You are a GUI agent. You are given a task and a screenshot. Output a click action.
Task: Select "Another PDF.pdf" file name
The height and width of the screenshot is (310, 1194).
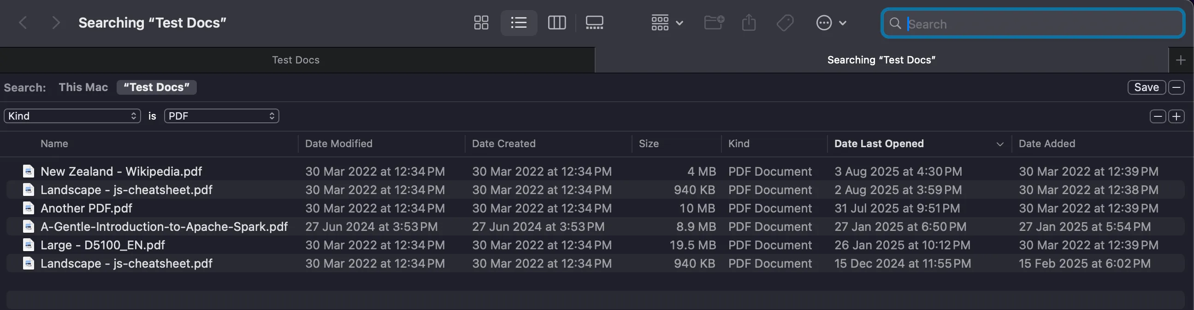[x=86, y=208]
